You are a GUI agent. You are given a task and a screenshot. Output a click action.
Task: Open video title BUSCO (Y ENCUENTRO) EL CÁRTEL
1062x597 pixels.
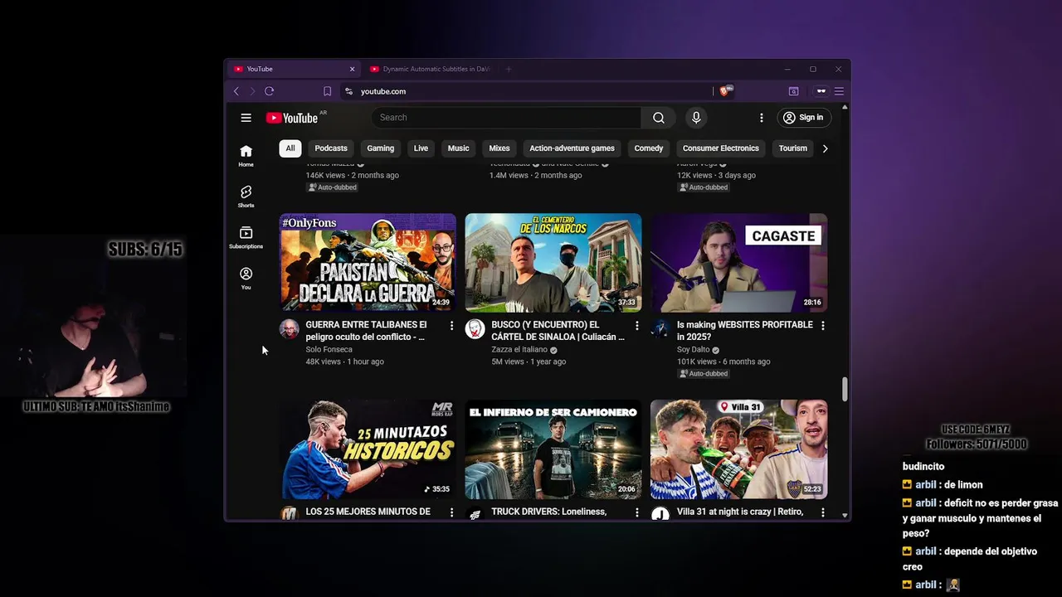click(558, 331)
